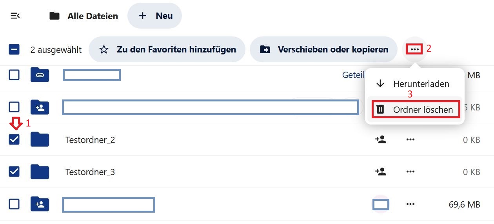Click the trash icon in dropdown

(380, 109)
